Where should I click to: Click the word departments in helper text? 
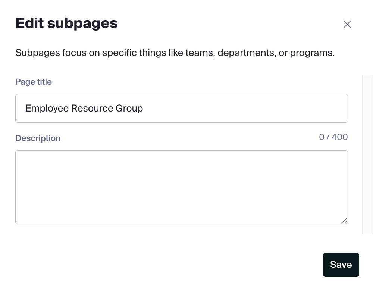tap(247, 53)
